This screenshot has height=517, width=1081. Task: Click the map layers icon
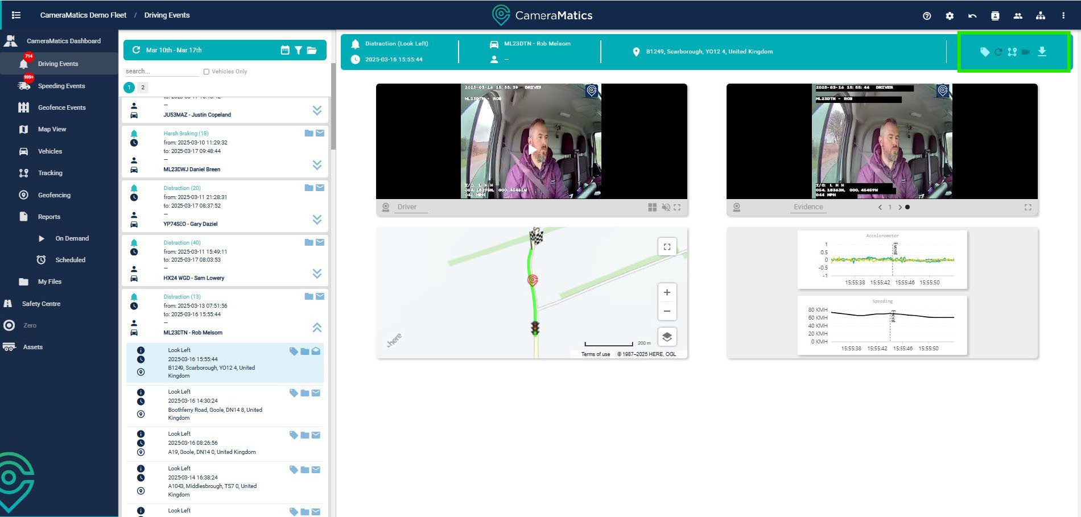point(667,337)
